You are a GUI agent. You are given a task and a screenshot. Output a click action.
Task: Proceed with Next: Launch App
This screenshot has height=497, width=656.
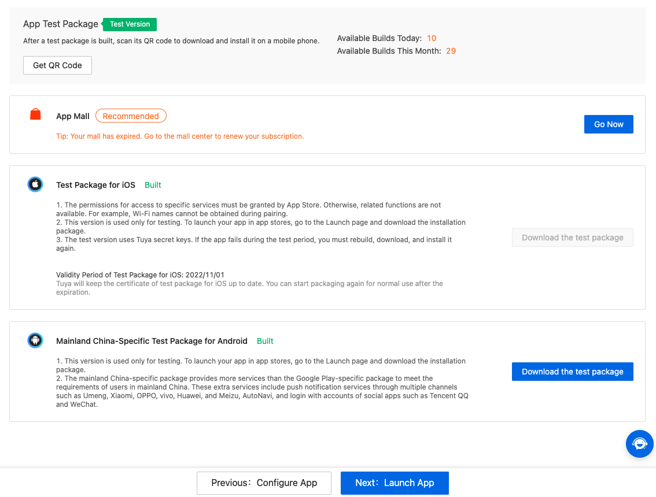pos(395,483)
